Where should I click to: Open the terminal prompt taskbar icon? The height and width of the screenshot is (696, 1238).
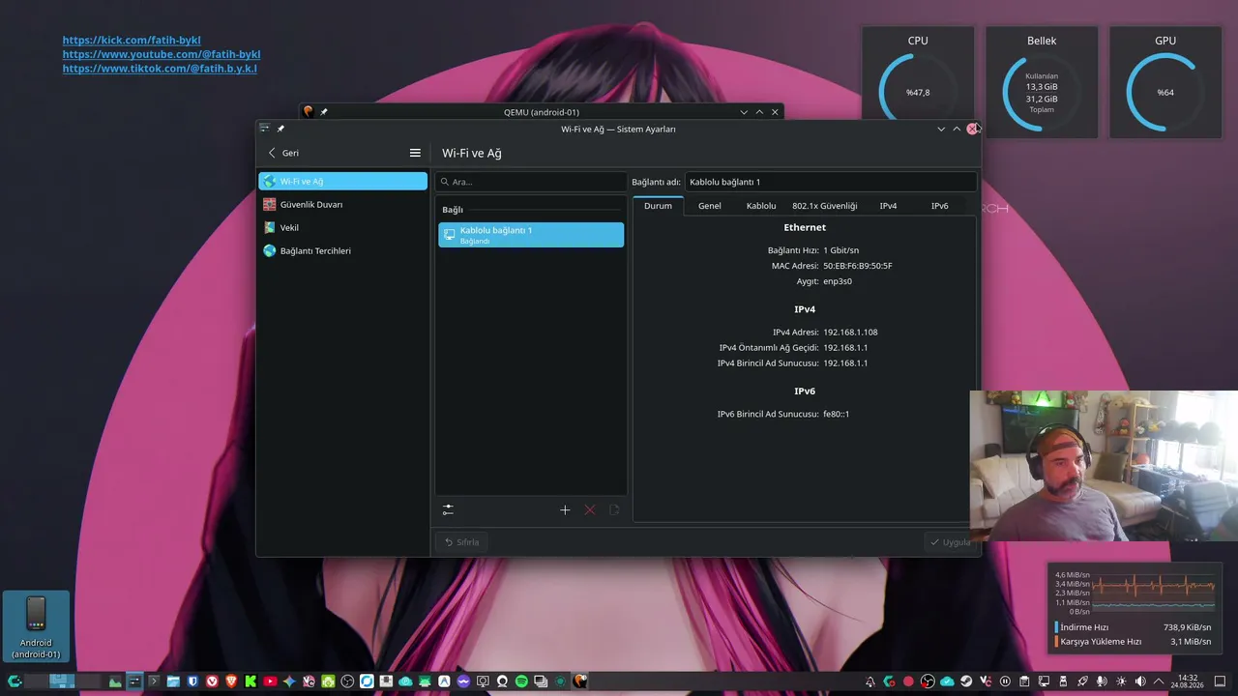point(154,681)
